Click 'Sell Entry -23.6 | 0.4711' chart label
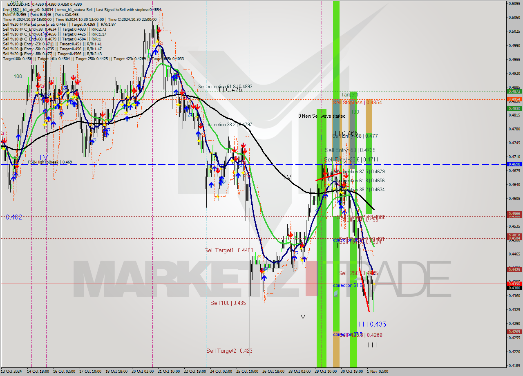 (351, 159)
